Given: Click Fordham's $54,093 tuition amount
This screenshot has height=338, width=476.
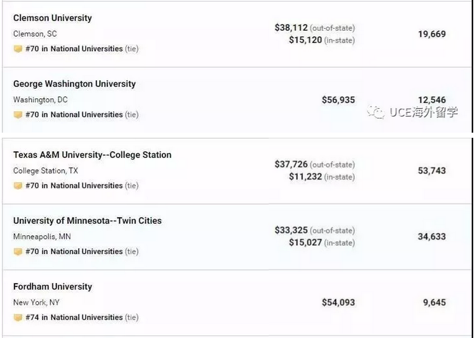Looking at the screenshot, I should click(338, 303).
